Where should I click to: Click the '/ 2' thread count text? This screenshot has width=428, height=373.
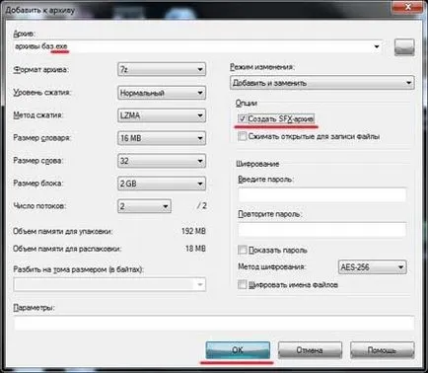(x=201, y=206)
